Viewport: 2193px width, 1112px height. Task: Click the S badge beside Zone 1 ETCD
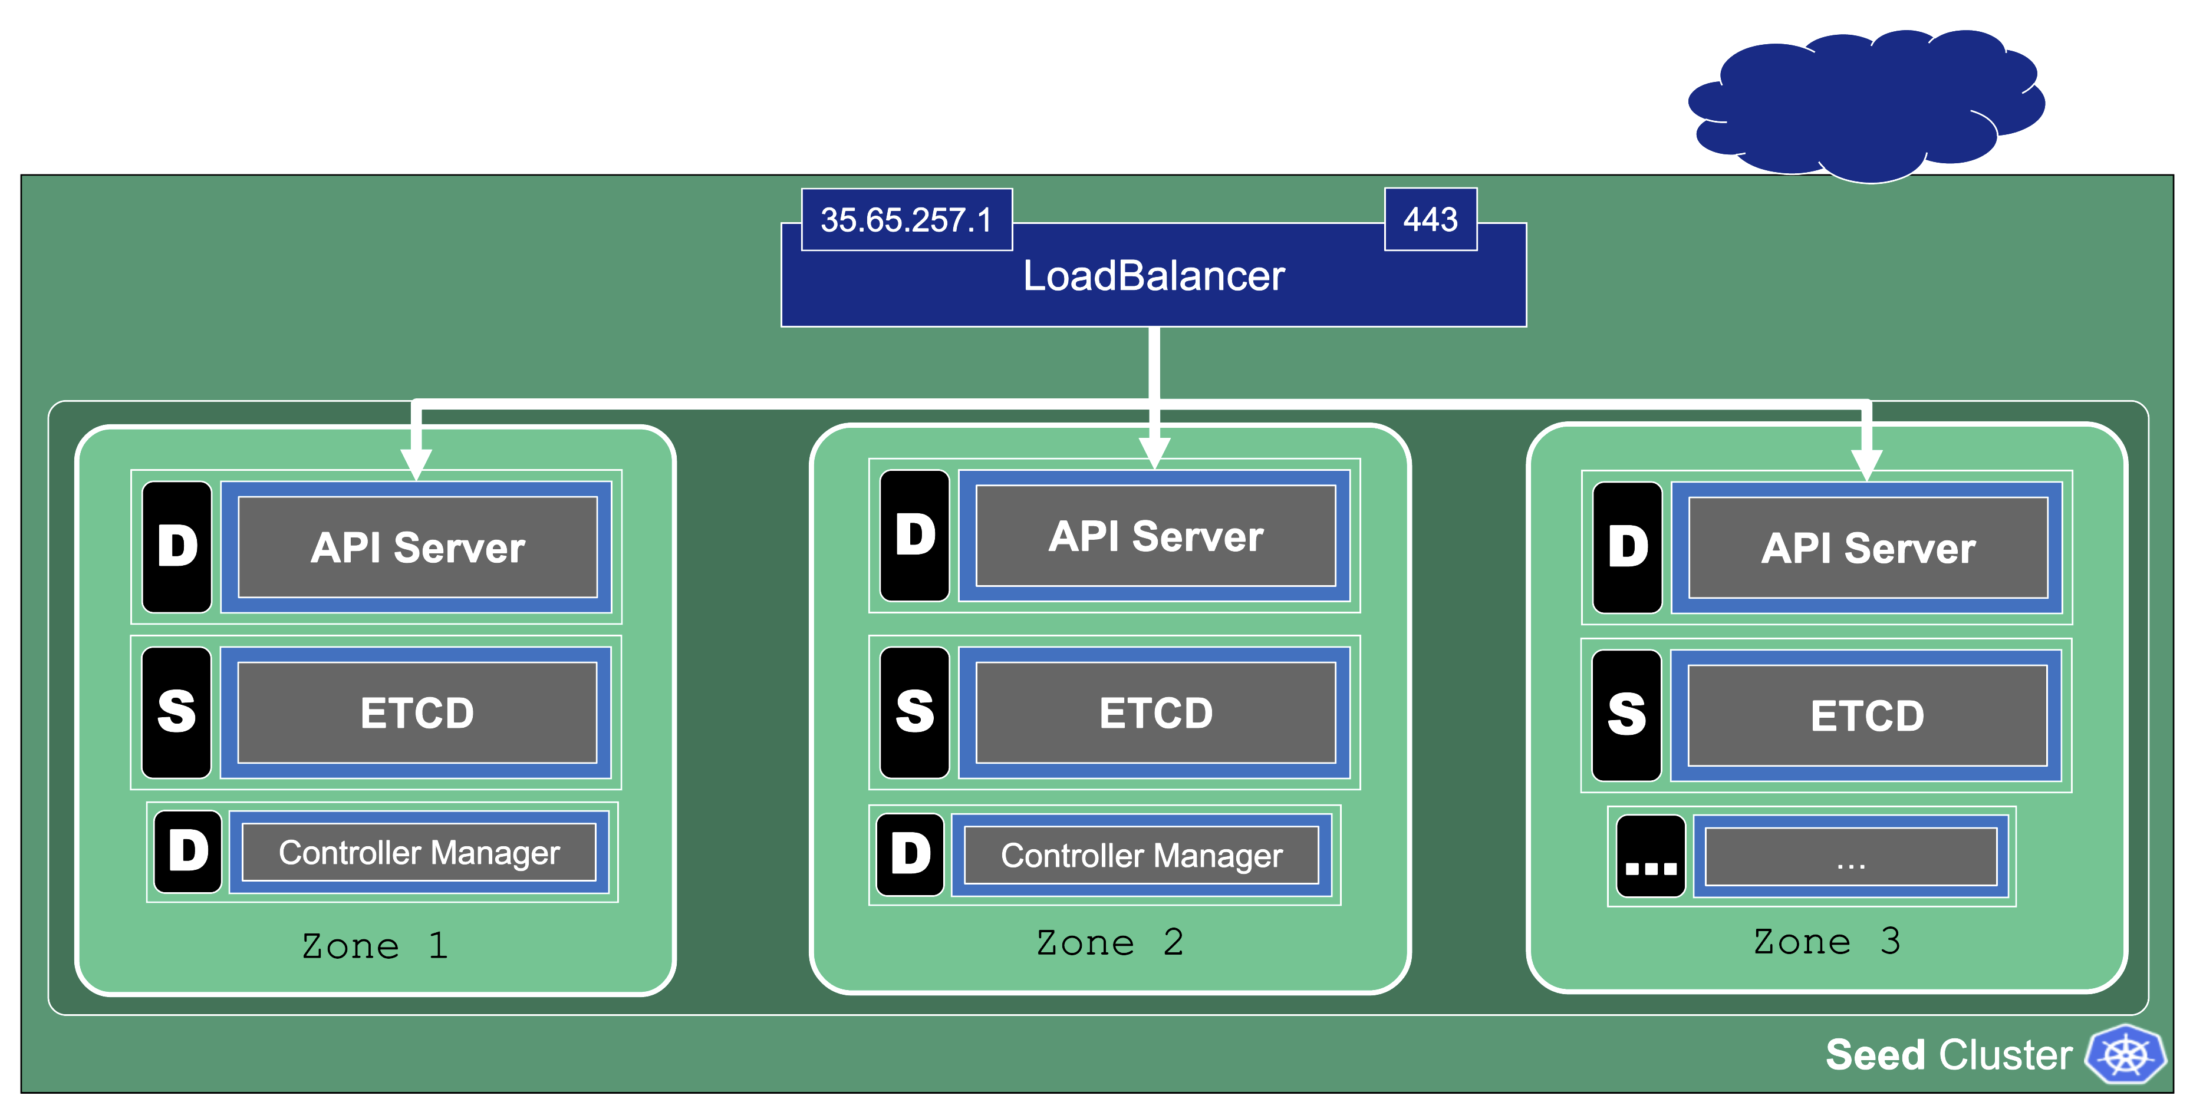tap(176, 712)
